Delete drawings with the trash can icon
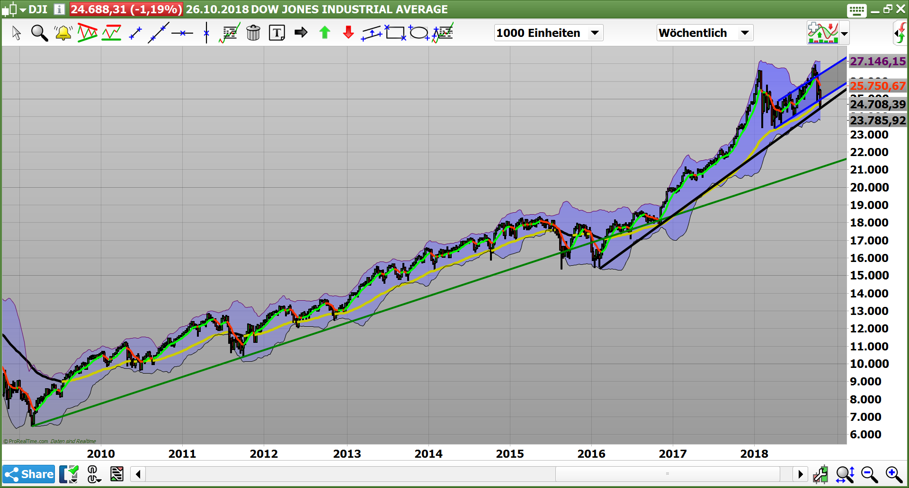The image size is (909, 488). 253,33
